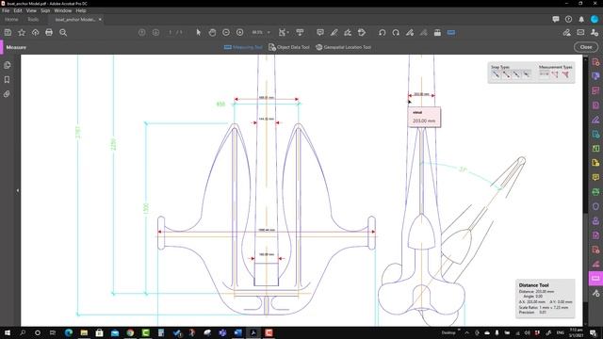
Task: Open File Explorer from taskbar
Action: (84, 332)
